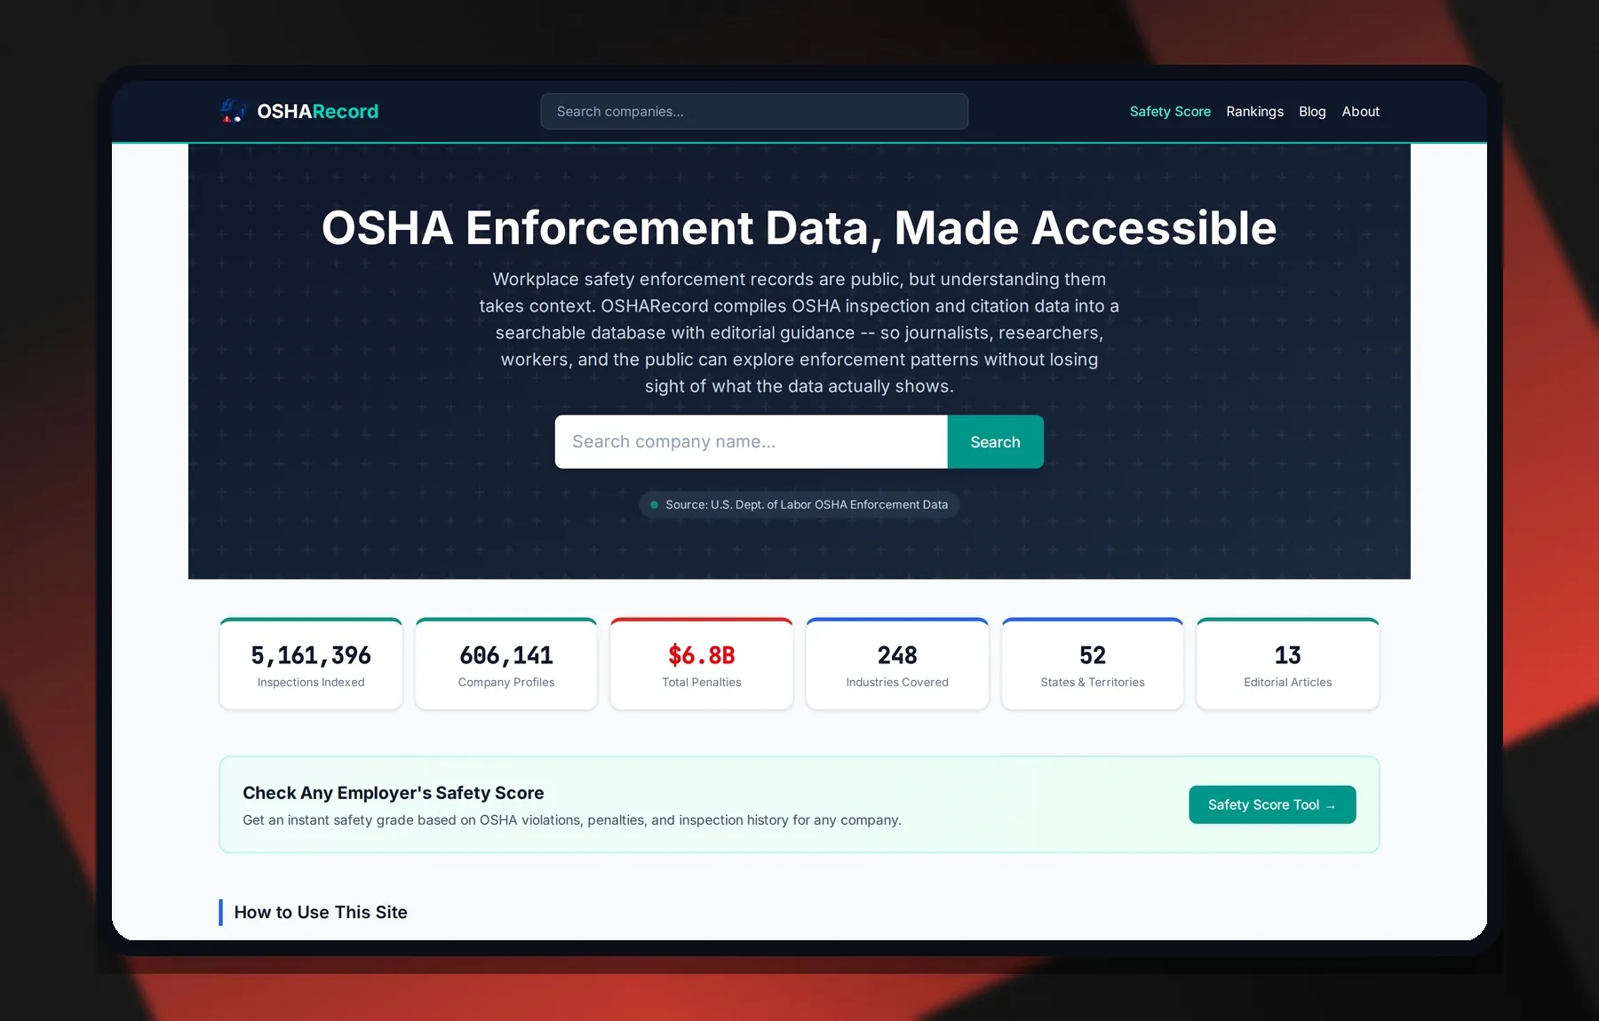Focus the Search company name field
Image resolution: width=1599 pixels, height=1021 pixels.
(x=752, y=441)
